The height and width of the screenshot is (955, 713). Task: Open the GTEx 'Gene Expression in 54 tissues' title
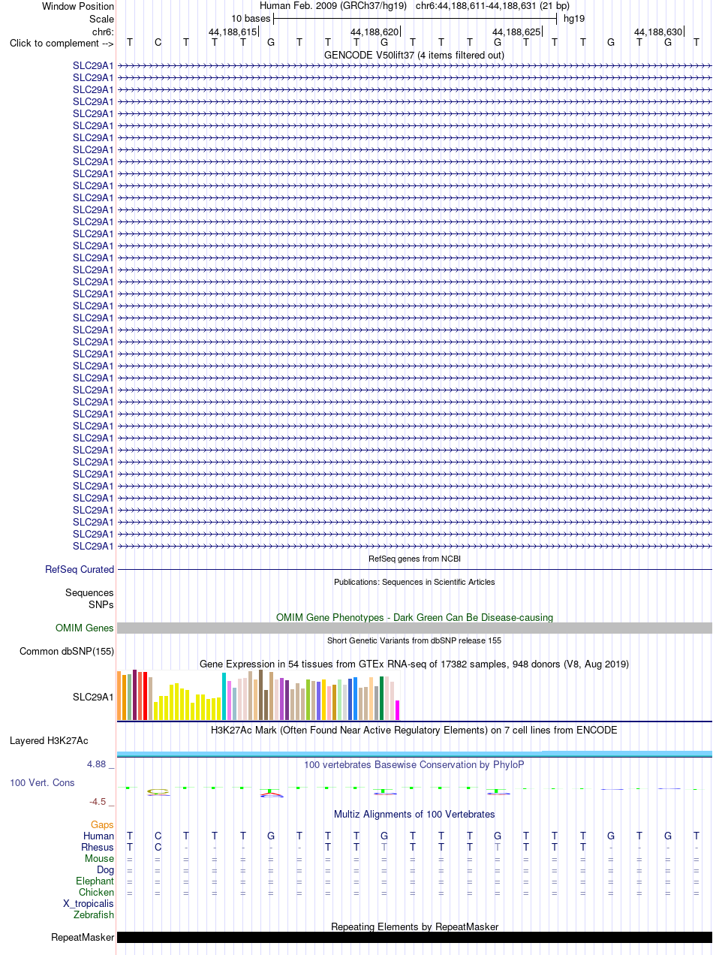[414, 664]
